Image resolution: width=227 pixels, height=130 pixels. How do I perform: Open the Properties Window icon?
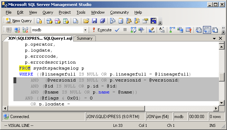tap(145, 21)
